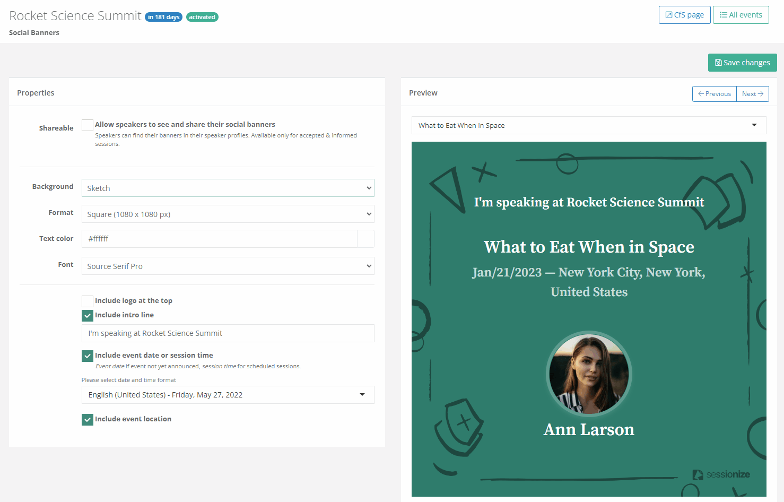Click Ann Larson's speaker photo
Image resolution: width=784 pixels, height=502 pixels.
(x=589, y=374)
